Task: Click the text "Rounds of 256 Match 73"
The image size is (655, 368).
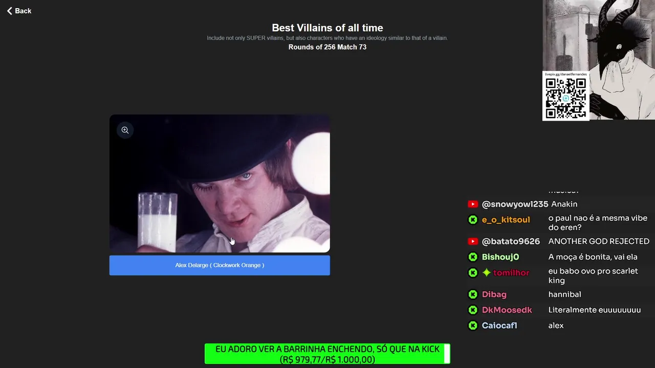Action: point(327,47)
